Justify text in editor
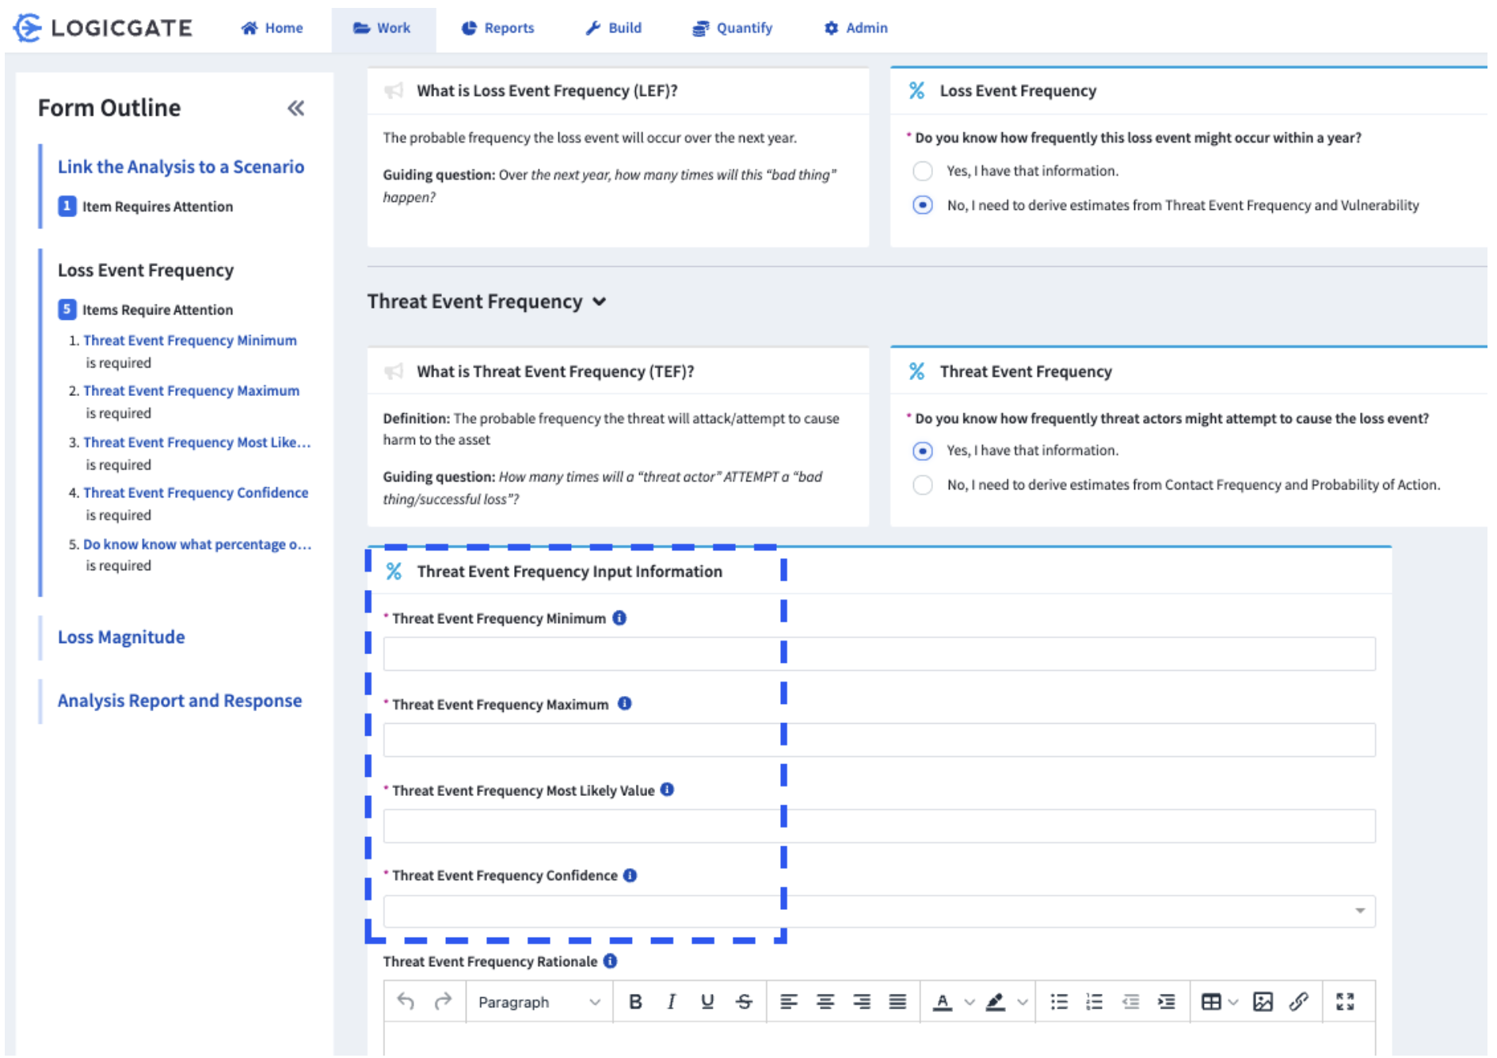This screenshot has height=1058, width=1497. click(897, 1002)
